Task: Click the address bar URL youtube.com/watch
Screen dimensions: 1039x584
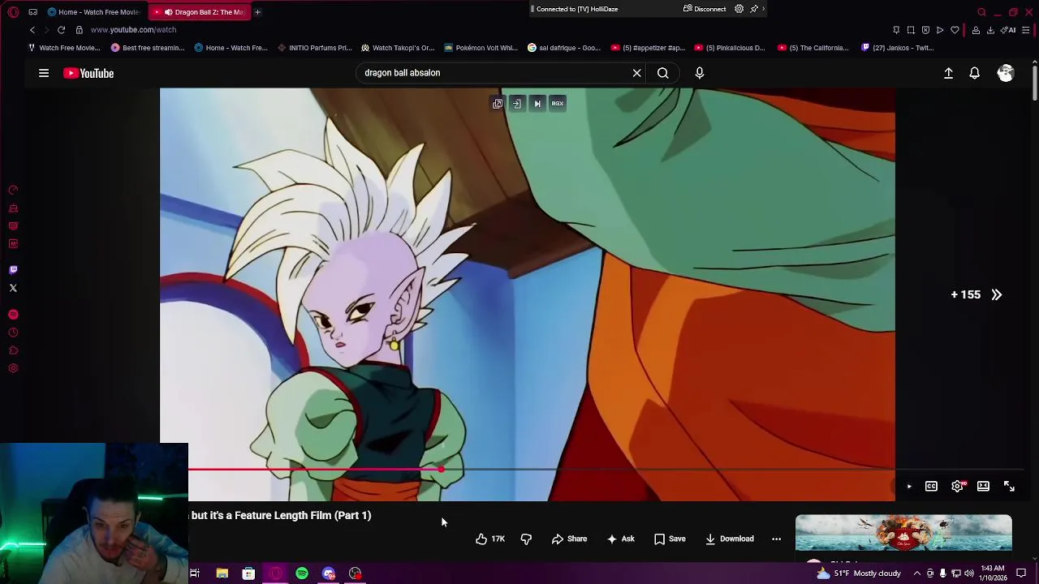Action: pyautogui.click(x=133, y=30)
